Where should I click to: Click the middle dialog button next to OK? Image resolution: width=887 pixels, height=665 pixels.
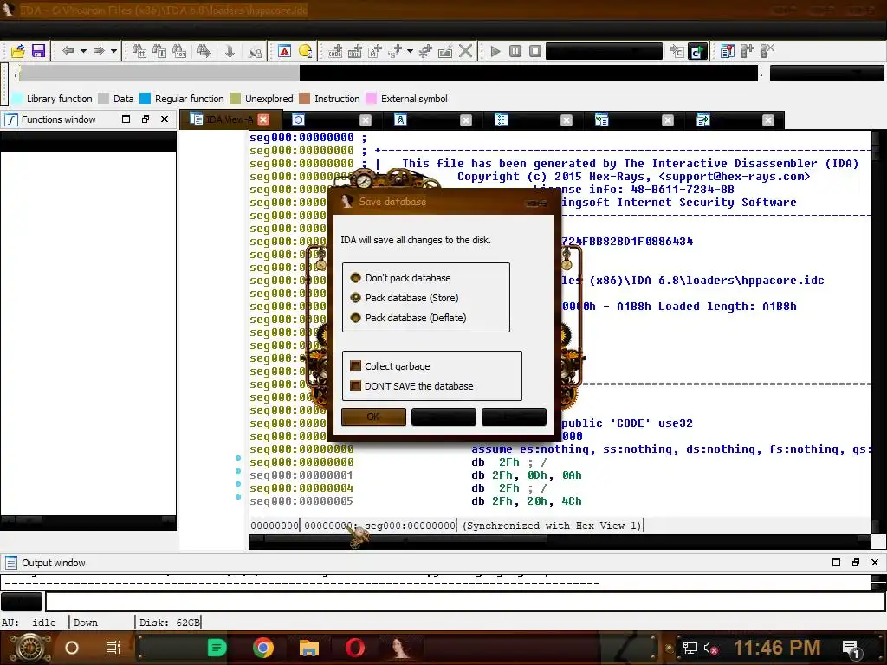(443, 416)
